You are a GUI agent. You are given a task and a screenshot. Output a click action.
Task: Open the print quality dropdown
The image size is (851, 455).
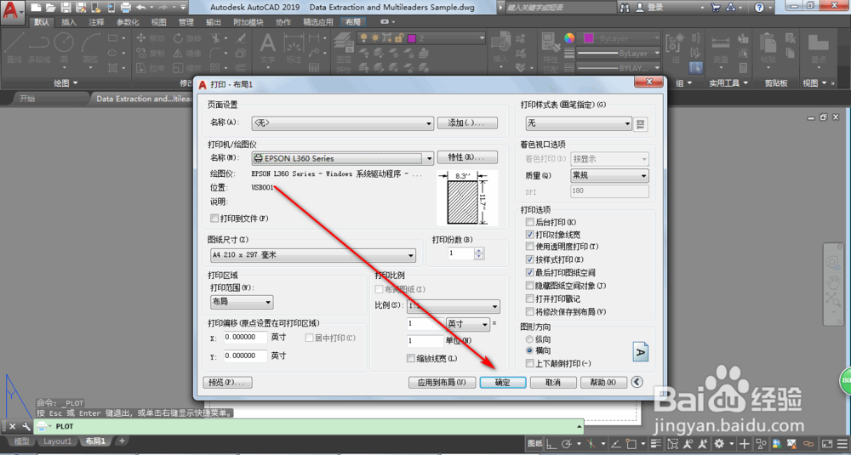coord(609,176)
